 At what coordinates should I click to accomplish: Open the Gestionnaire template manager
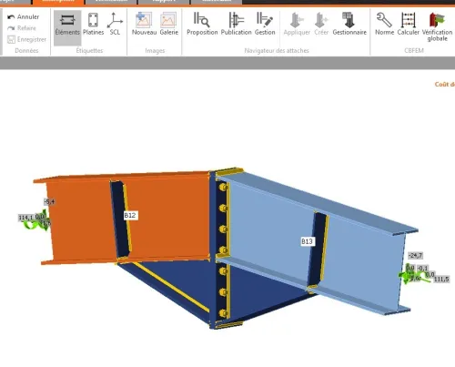(349, 25)
